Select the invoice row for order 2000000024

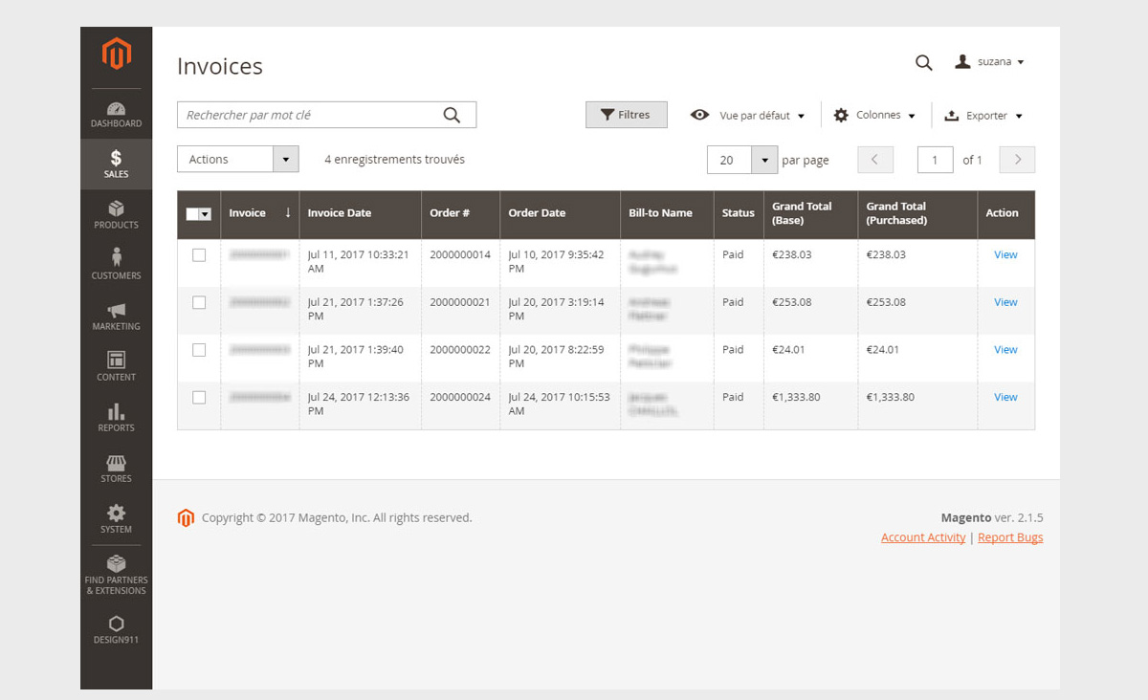[199, 397]
